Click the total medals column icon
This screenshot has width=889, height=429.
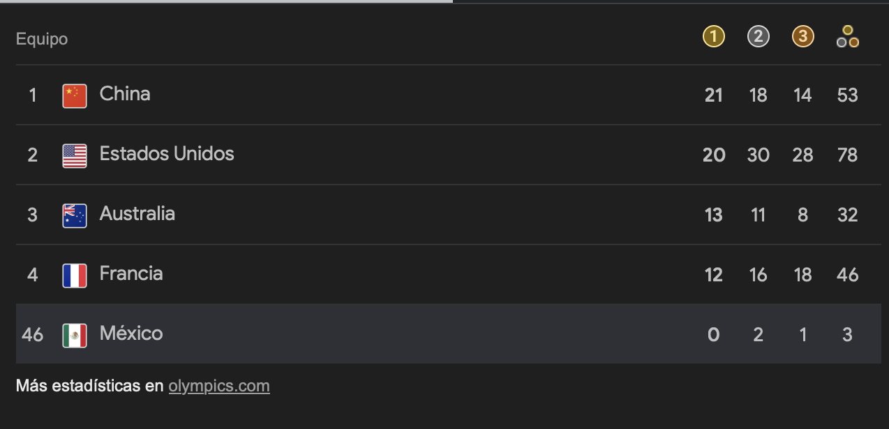pos(847,37)
